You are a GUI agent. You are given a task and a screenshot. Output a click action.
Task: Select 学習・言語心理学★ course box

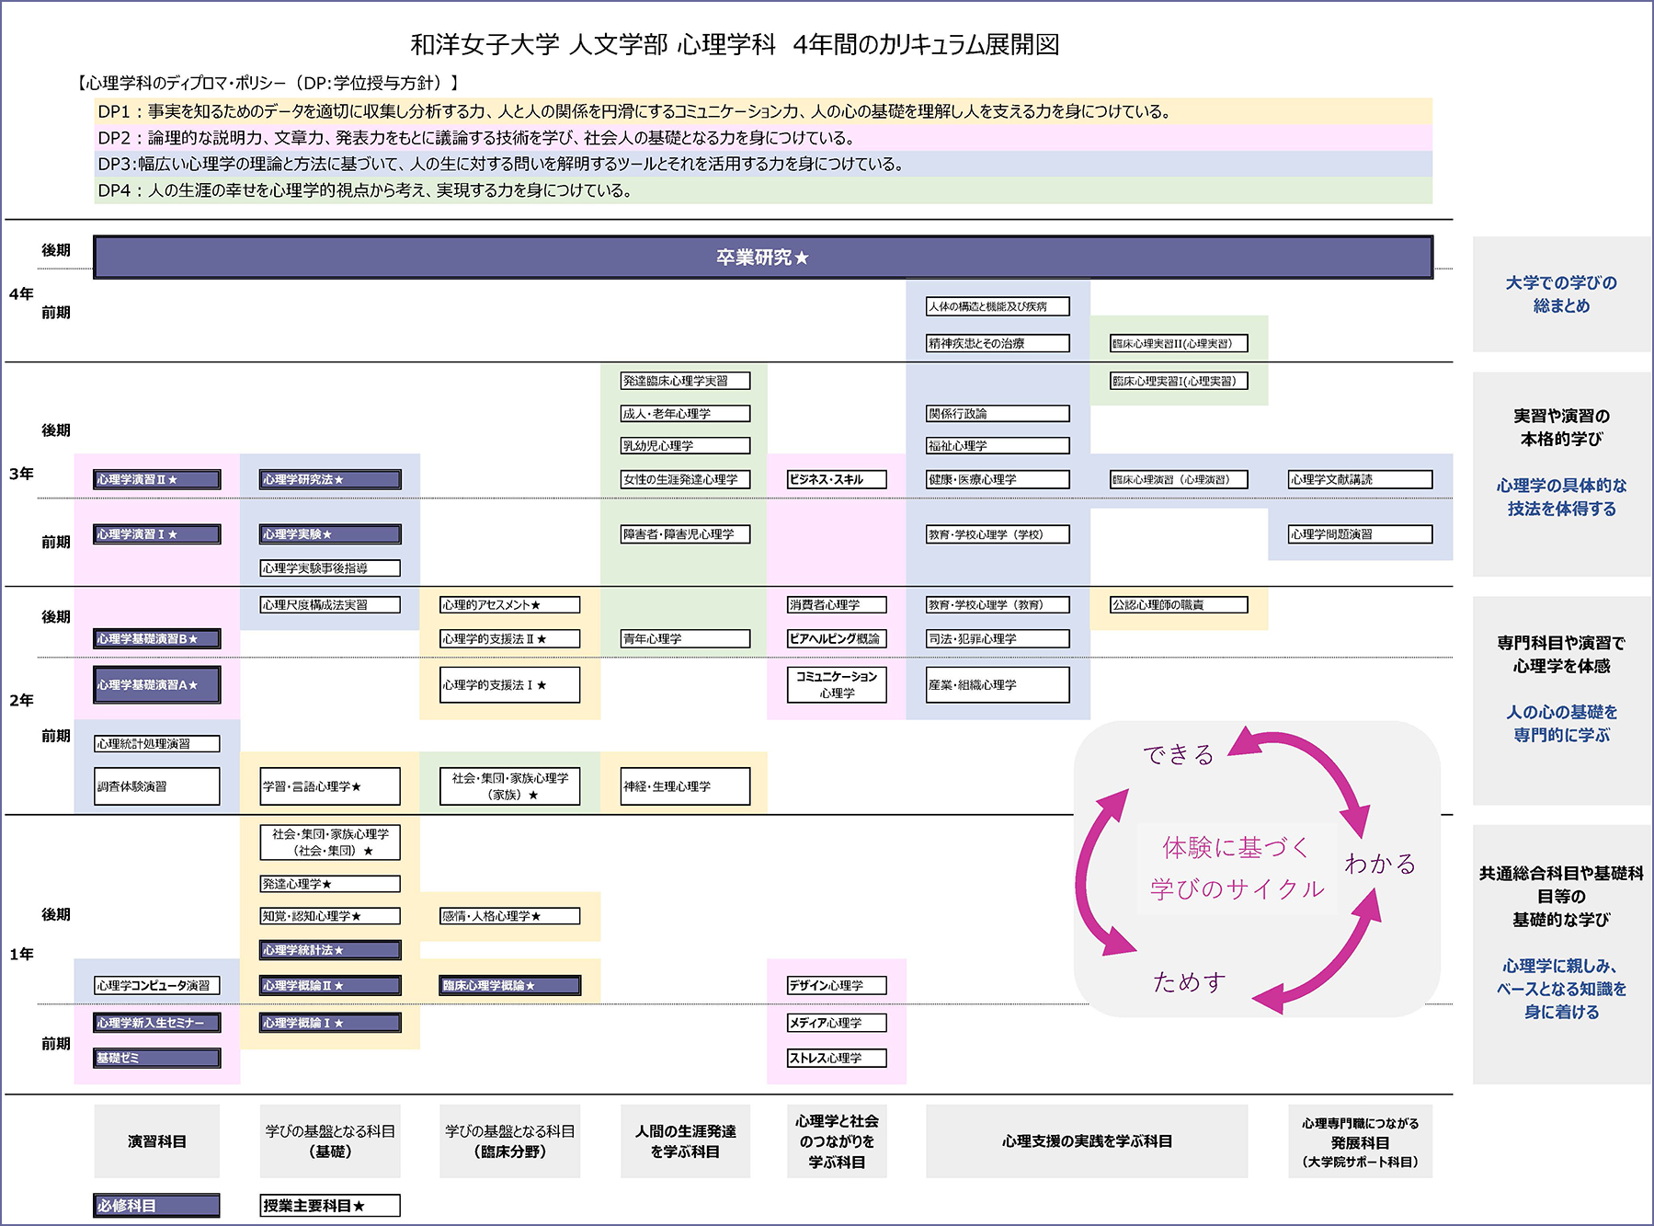(x=330, y=786)
